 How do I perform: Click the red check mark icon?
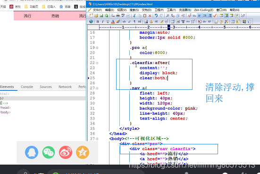coord(215,16)
